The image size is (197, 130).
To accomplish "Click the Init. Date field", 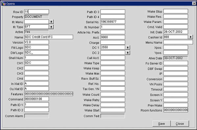I will [176, 32].
